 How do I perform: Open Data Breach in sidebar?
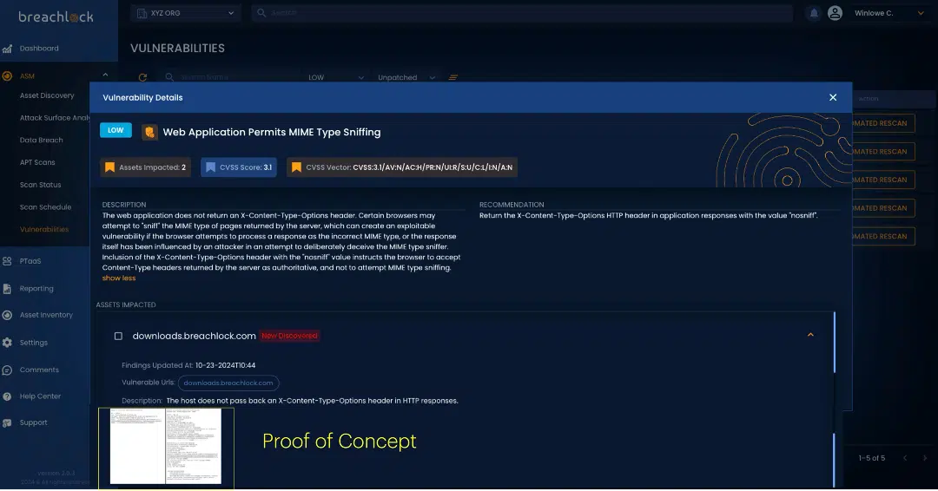coord(42,140)
